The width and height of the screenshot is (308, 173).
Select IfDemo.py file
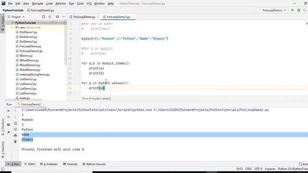tap(26, 56)
